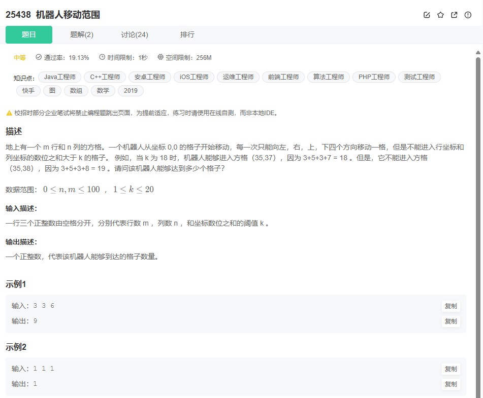Click the 空间限制: 256M text

tap(188, 57)
